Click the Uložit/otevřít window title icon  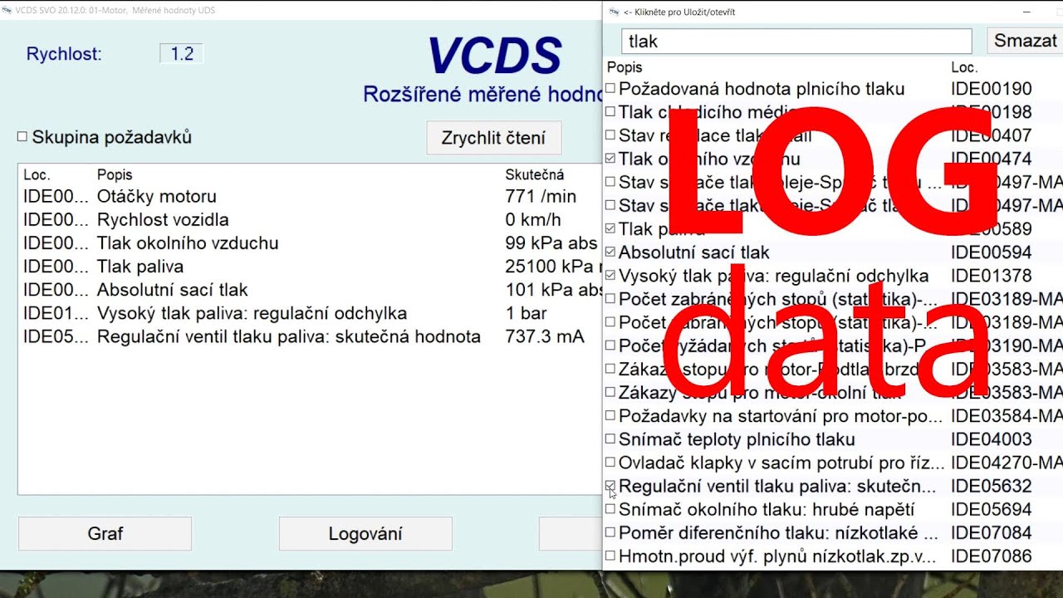click(x=614, y=12)
